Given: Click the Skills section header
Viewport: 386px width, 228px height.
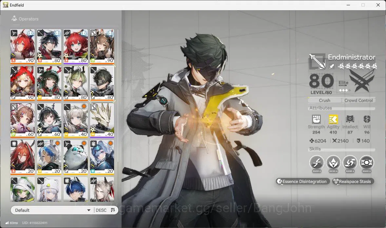Looking at the screenshot, I should [x=315, y=149].
